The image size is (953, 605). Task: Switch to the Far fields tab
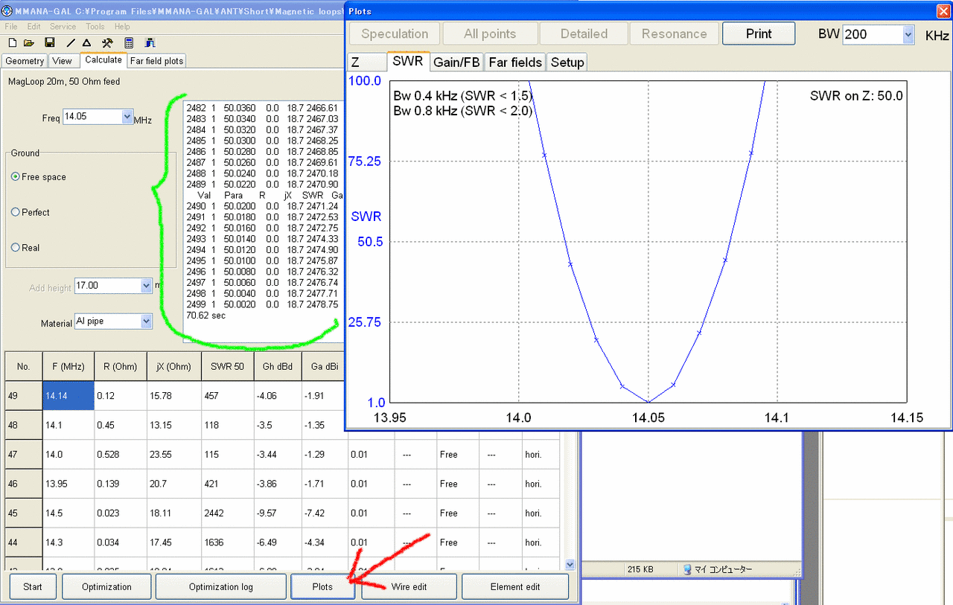[x=515, y=63]
